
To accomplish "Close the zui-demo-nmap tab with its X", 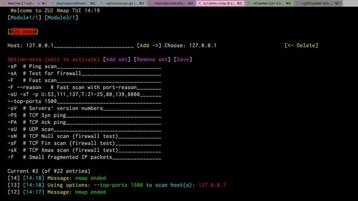I will click(199, 3).
